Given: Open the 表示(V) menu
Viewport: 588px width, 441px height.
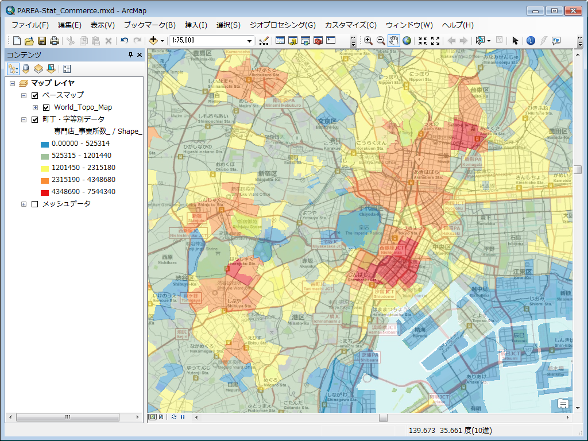Looking at the screenshot, I should click(102, 25).
